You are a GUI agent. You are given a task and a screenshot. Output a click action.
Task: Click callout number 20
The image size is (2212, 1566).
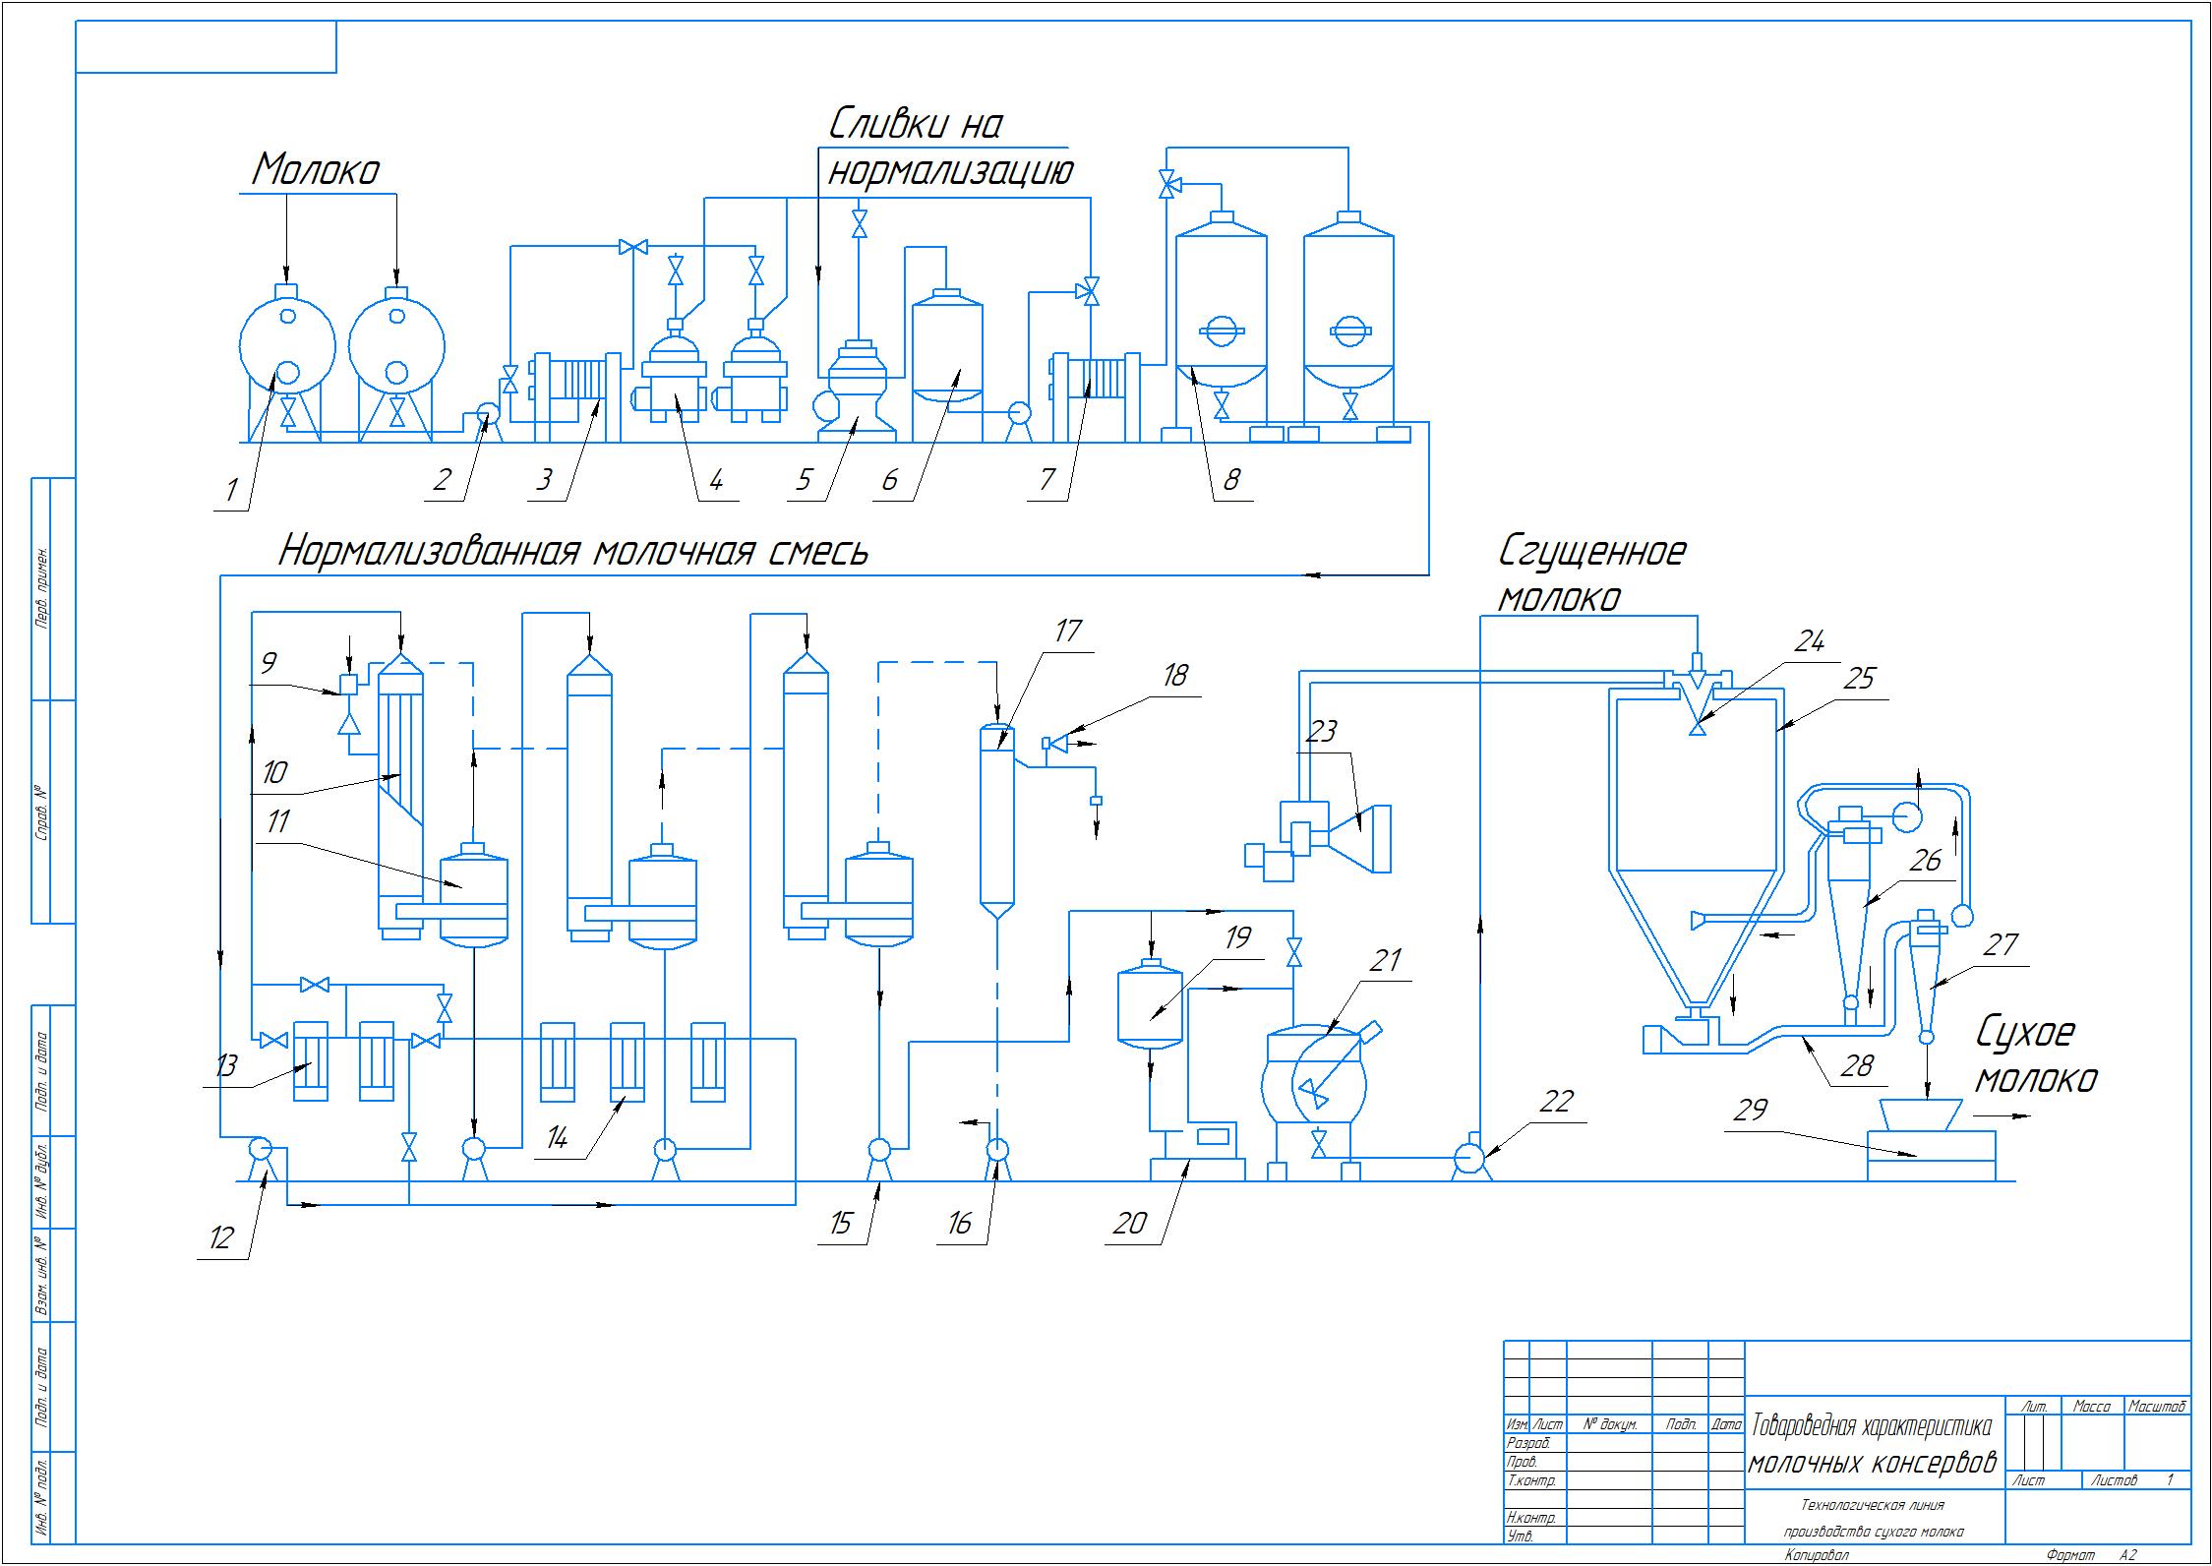(1131, 1223)
